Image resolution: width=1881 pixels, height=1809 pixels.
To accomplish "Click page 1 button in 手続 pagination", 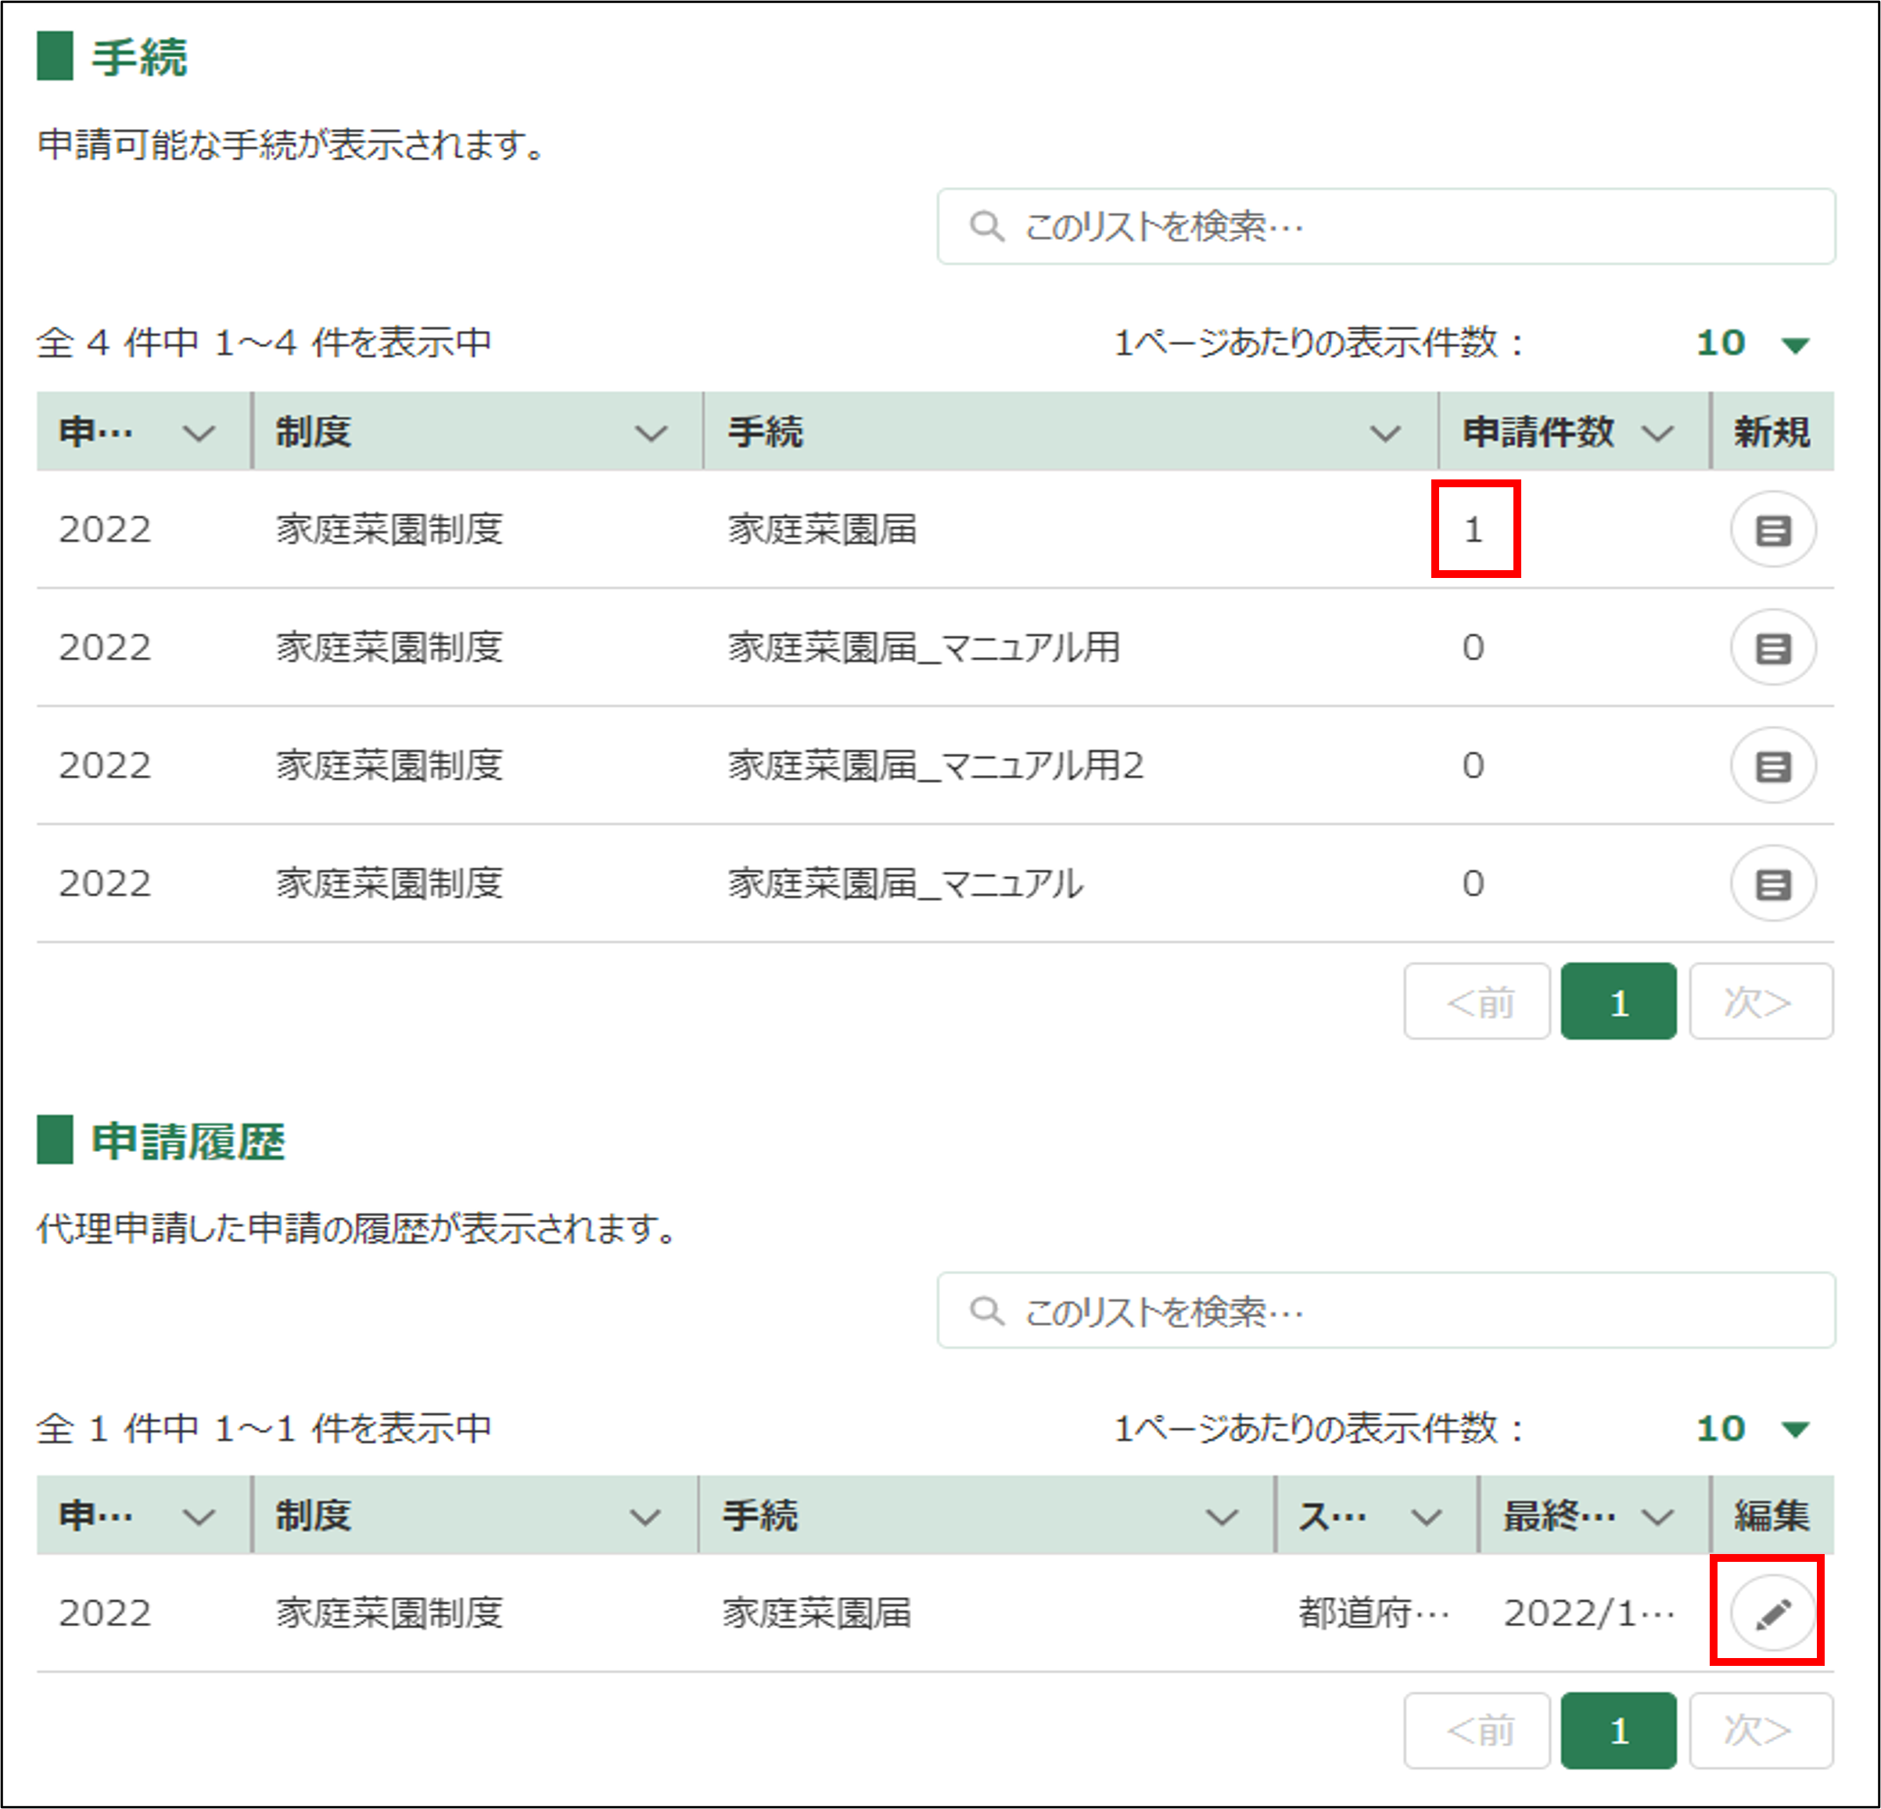I will pyautogui.click(x=1618, y=1002).
